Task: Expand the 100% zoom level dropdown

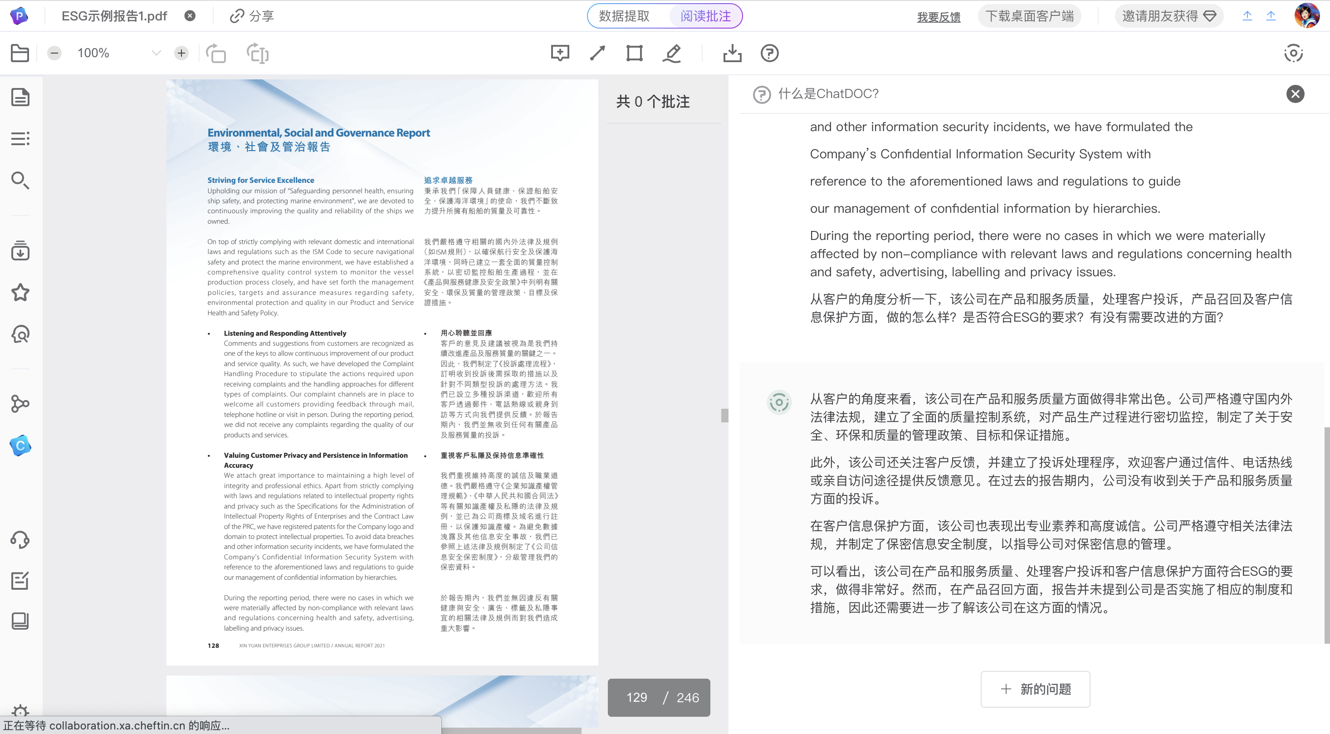Action: pos(156,53)
